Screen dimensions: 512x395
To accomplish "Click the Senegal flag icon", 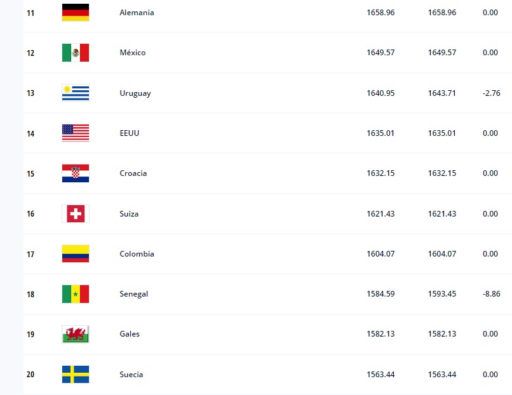I will coord(76,294).
